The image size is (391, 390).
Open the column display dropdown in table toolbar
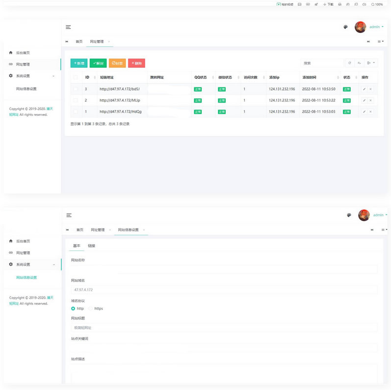tap(371, 63)
